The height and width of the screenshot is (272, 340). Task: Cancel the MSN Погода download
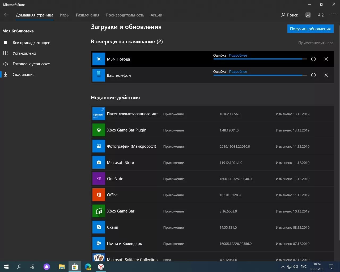(x=326, y=59)
